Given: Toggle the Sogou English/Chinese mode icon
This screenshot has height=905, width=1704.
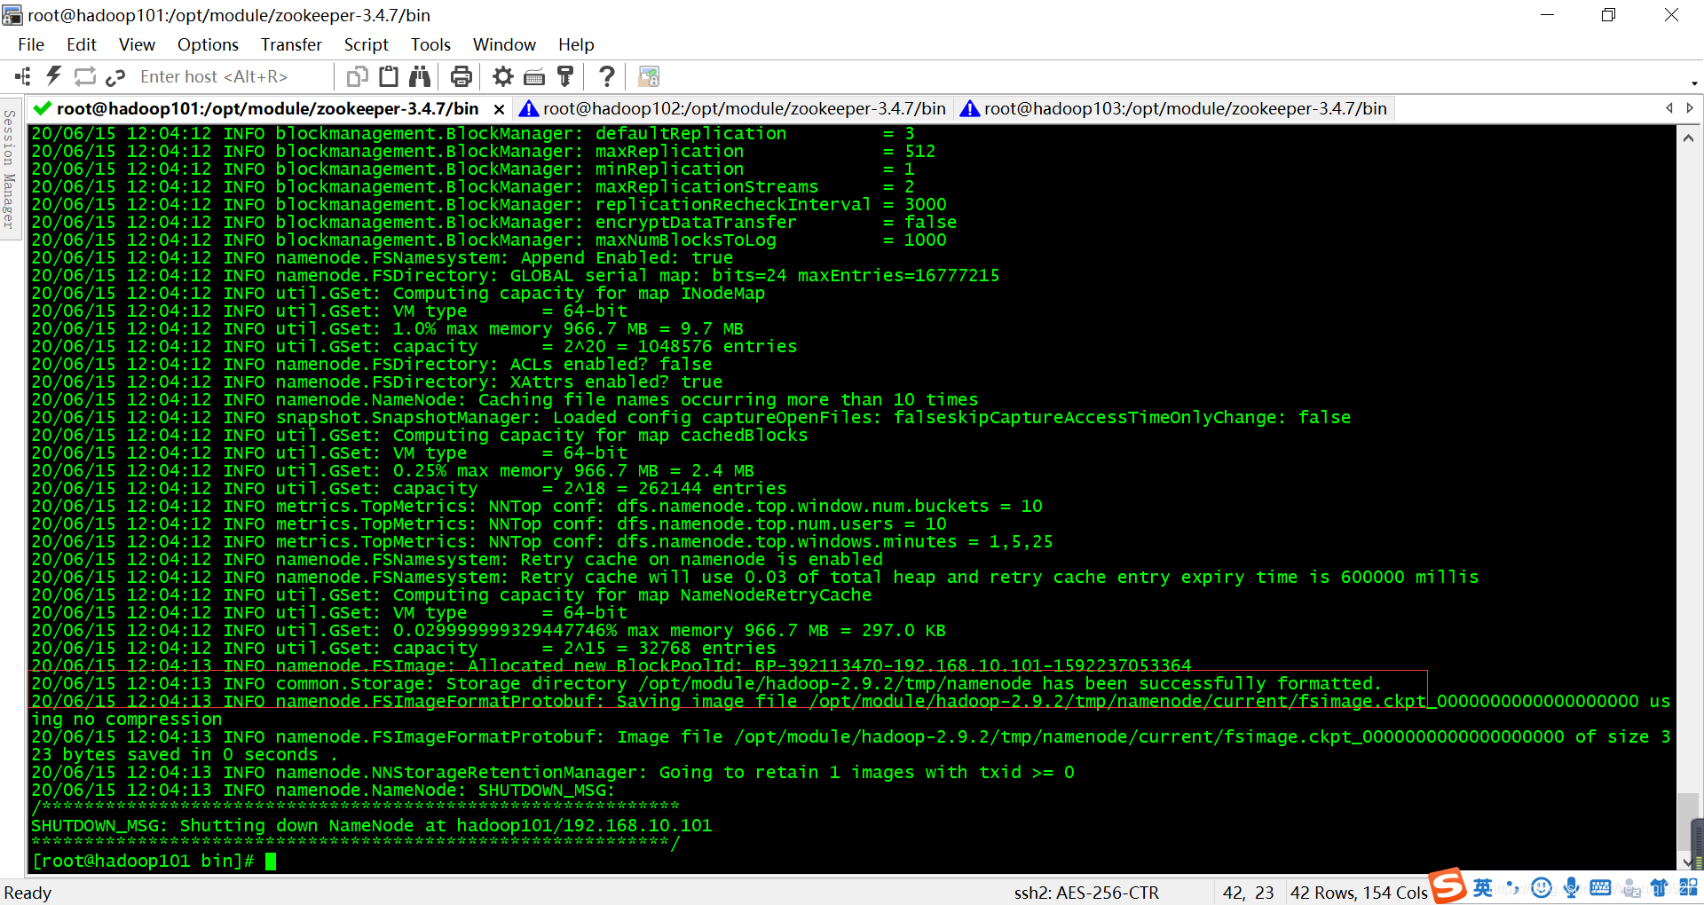Looking at the screenshot, I should pyautogui.click(x=1483, y=888).
